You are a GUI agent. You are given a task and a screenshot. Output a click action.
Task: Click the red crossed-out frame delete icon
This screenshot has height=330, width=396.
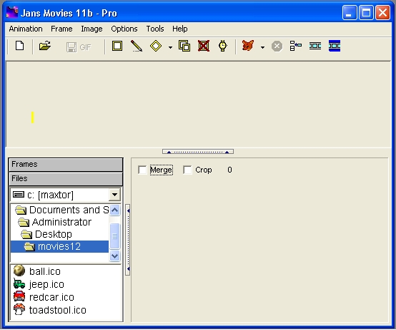point(204,46)
